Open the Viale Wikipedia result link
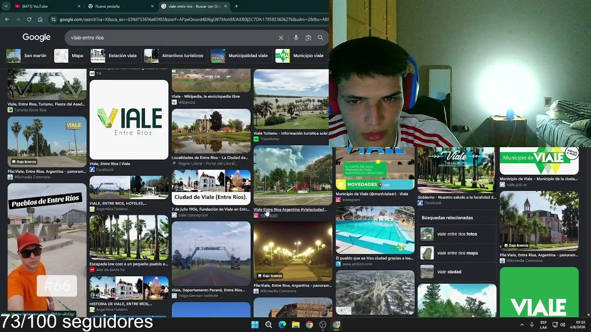591x332 pixels. [205, 96]
